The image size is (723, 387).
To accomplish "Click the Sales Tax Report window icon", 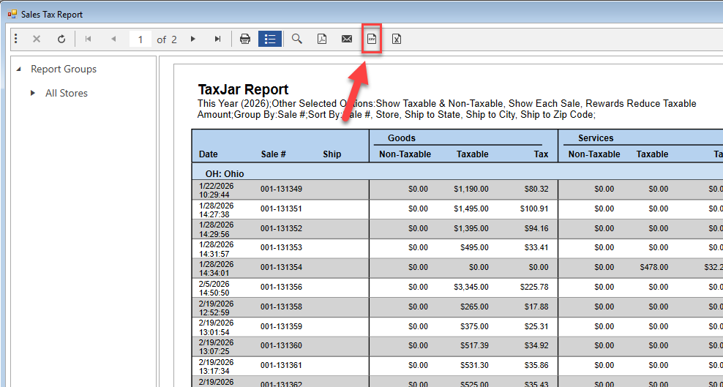I will pos(12,14).
